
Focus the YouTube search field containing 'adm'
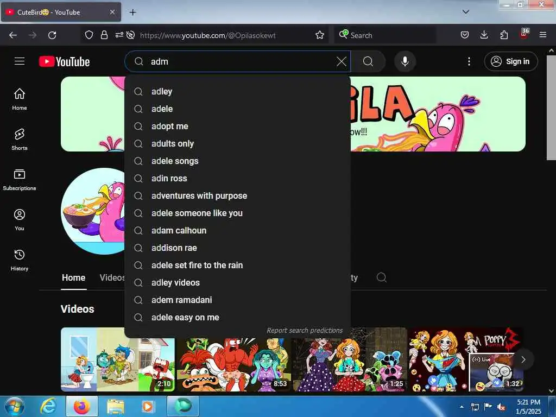pos(238,61)
